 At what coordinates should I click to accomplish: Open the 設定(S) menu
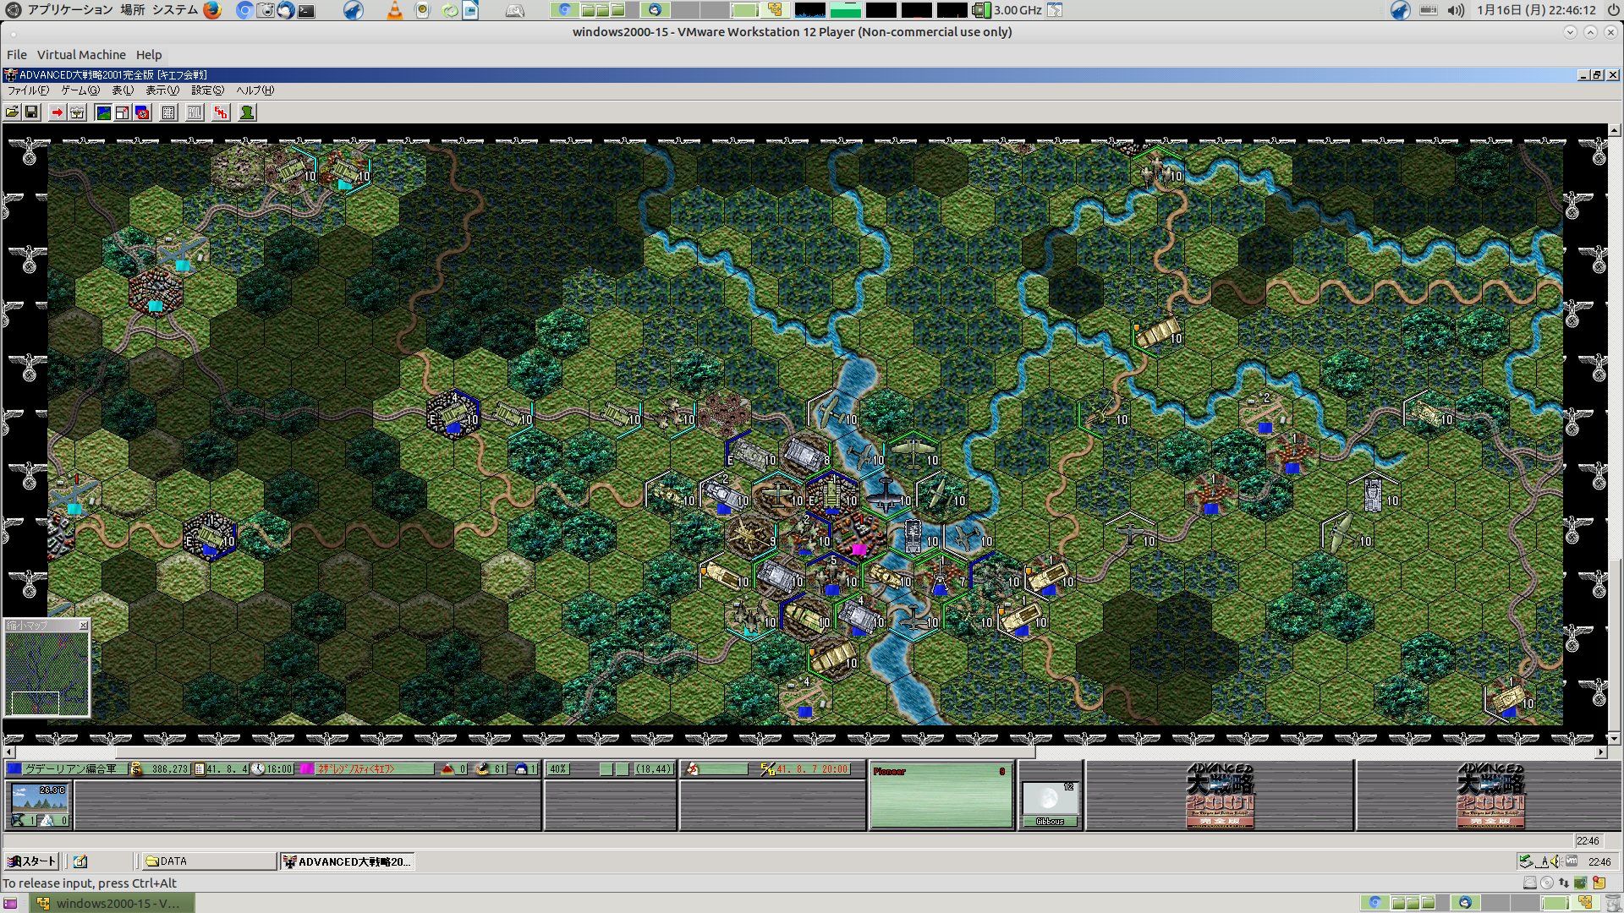coord(207,90)
